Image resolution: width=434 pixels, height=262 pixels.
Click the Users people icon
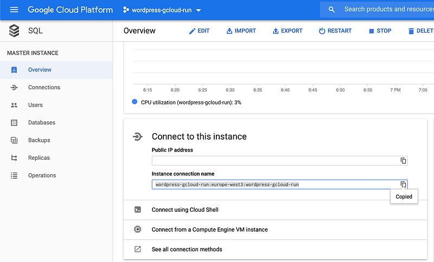[14, 105]
